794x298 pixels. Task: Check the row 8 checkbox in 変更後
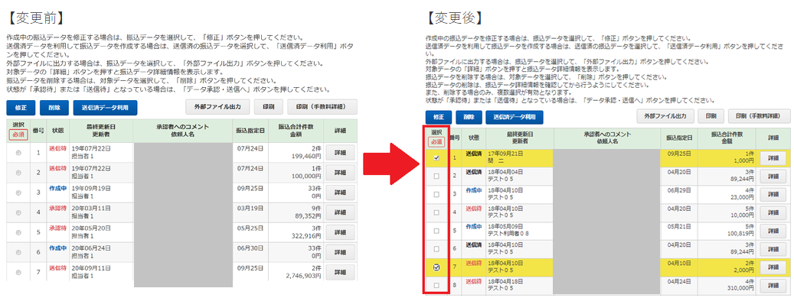pos(436,286)
